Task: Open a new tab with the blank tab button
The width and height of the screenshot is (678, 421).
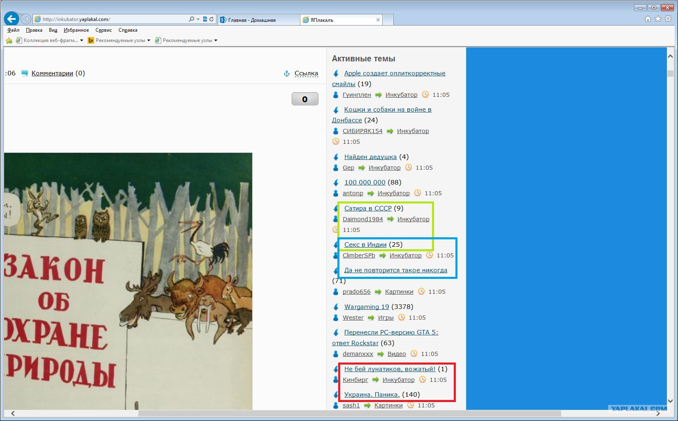Action: point(388,20)
